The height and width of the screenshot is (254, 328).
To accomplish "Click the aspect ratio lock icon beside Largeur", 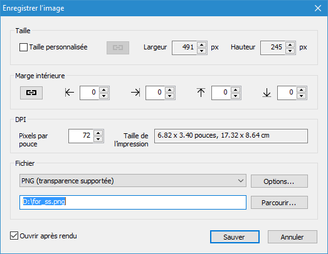I will pos(118,48).
